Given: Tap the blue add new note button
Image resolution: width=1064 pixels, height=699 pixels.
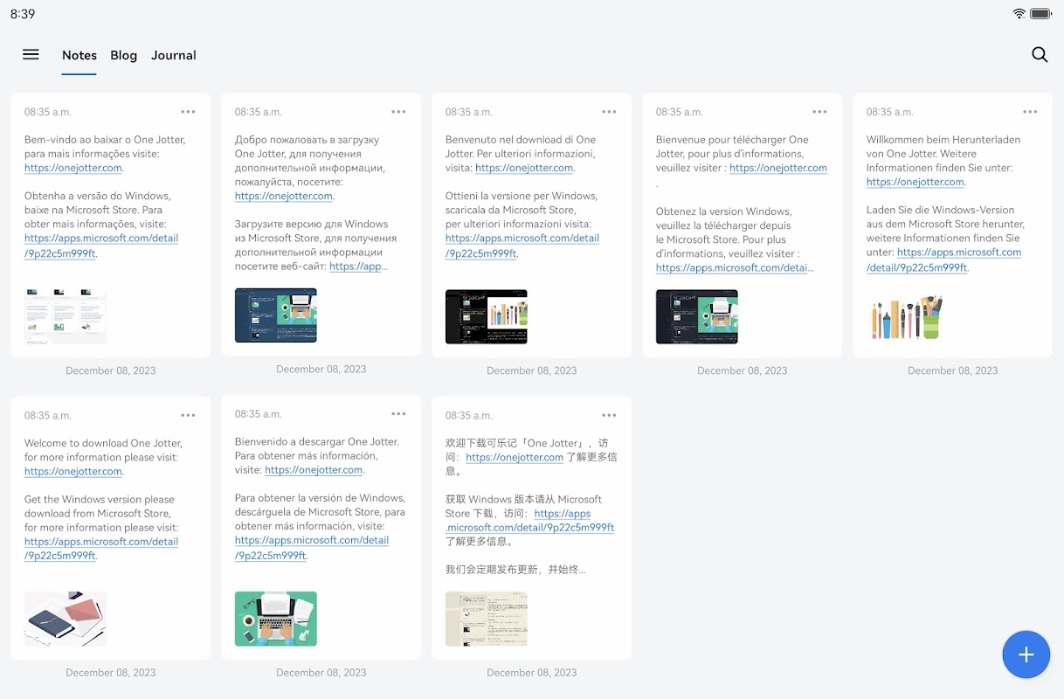Looking at the screenshot, I should click(1026, 654).
